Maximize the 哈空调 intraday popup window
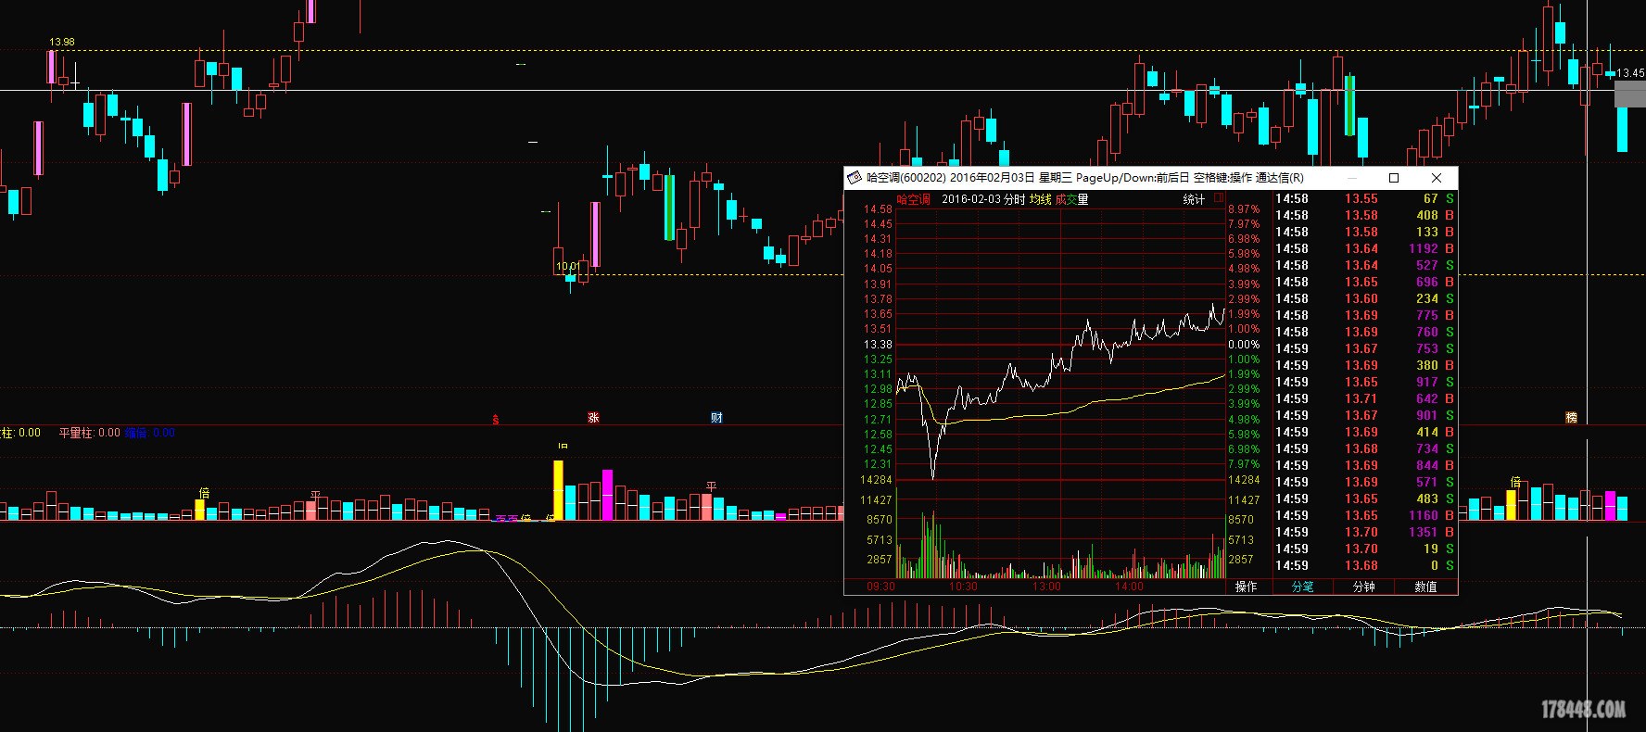Screen dimensions: 1646x732 click(1394, 177)
